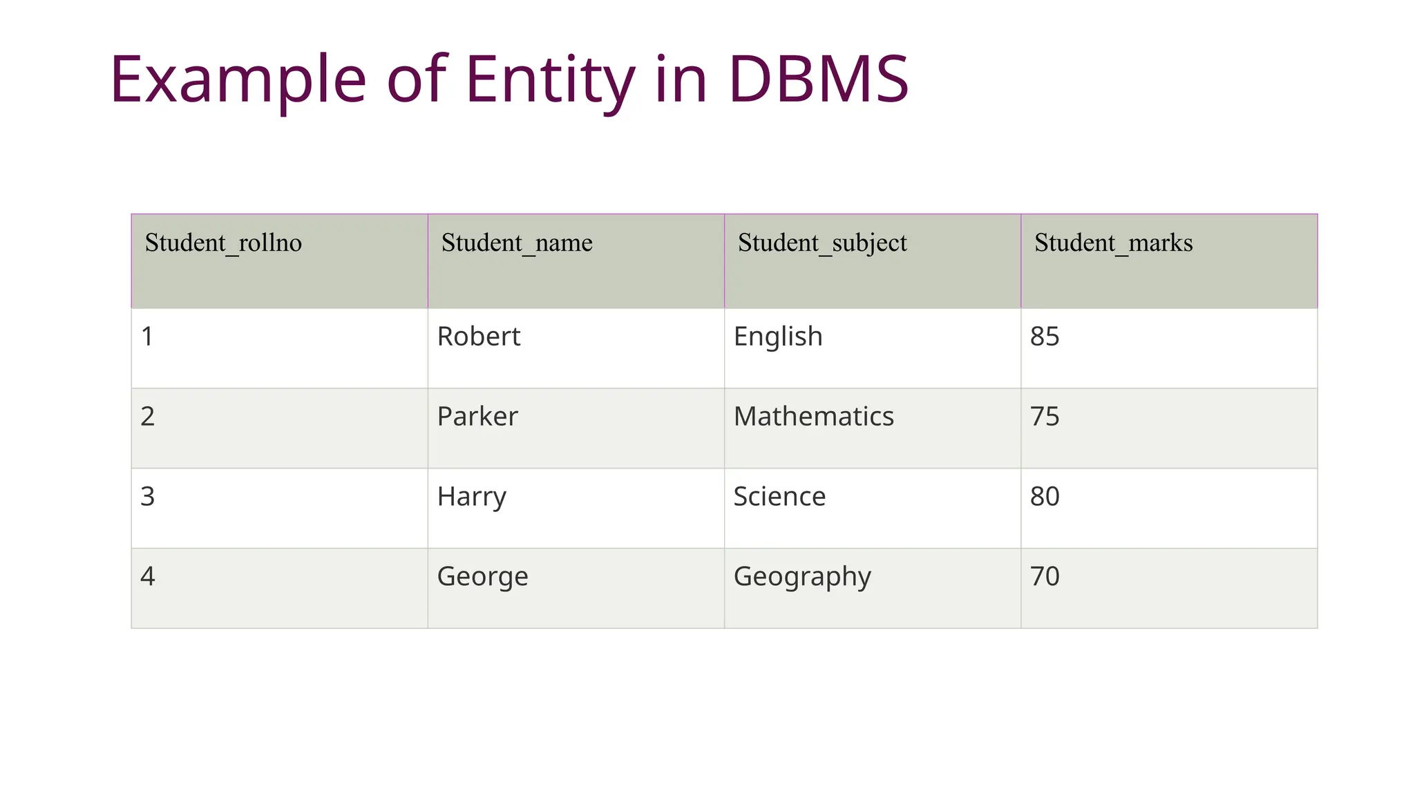Click the marks cell showing 80

1168,508
